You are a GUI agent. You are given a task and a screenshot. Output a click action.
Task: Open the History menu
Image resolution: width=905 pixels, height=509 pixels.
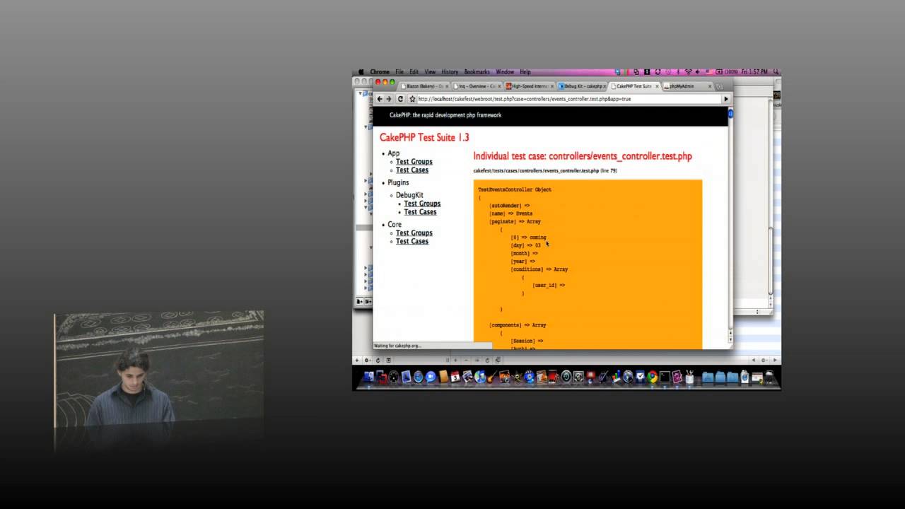coord(450,72)
